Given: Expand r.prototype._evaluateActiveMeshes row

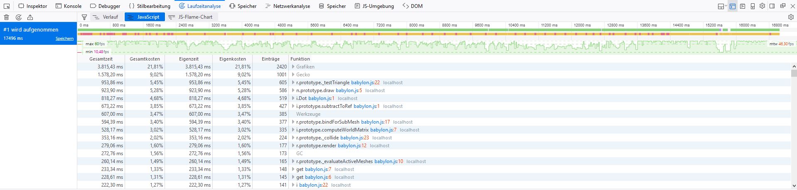Looking at the screenshot, I should point(293,161).
